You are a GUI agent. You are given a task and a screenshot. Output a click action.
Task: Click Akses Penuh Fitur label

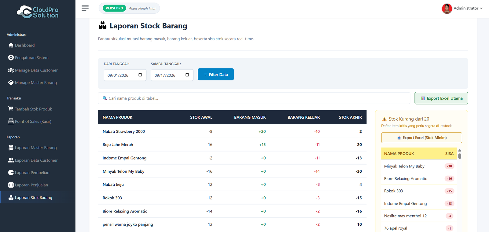pyautogui.click(x=142, y=8)
